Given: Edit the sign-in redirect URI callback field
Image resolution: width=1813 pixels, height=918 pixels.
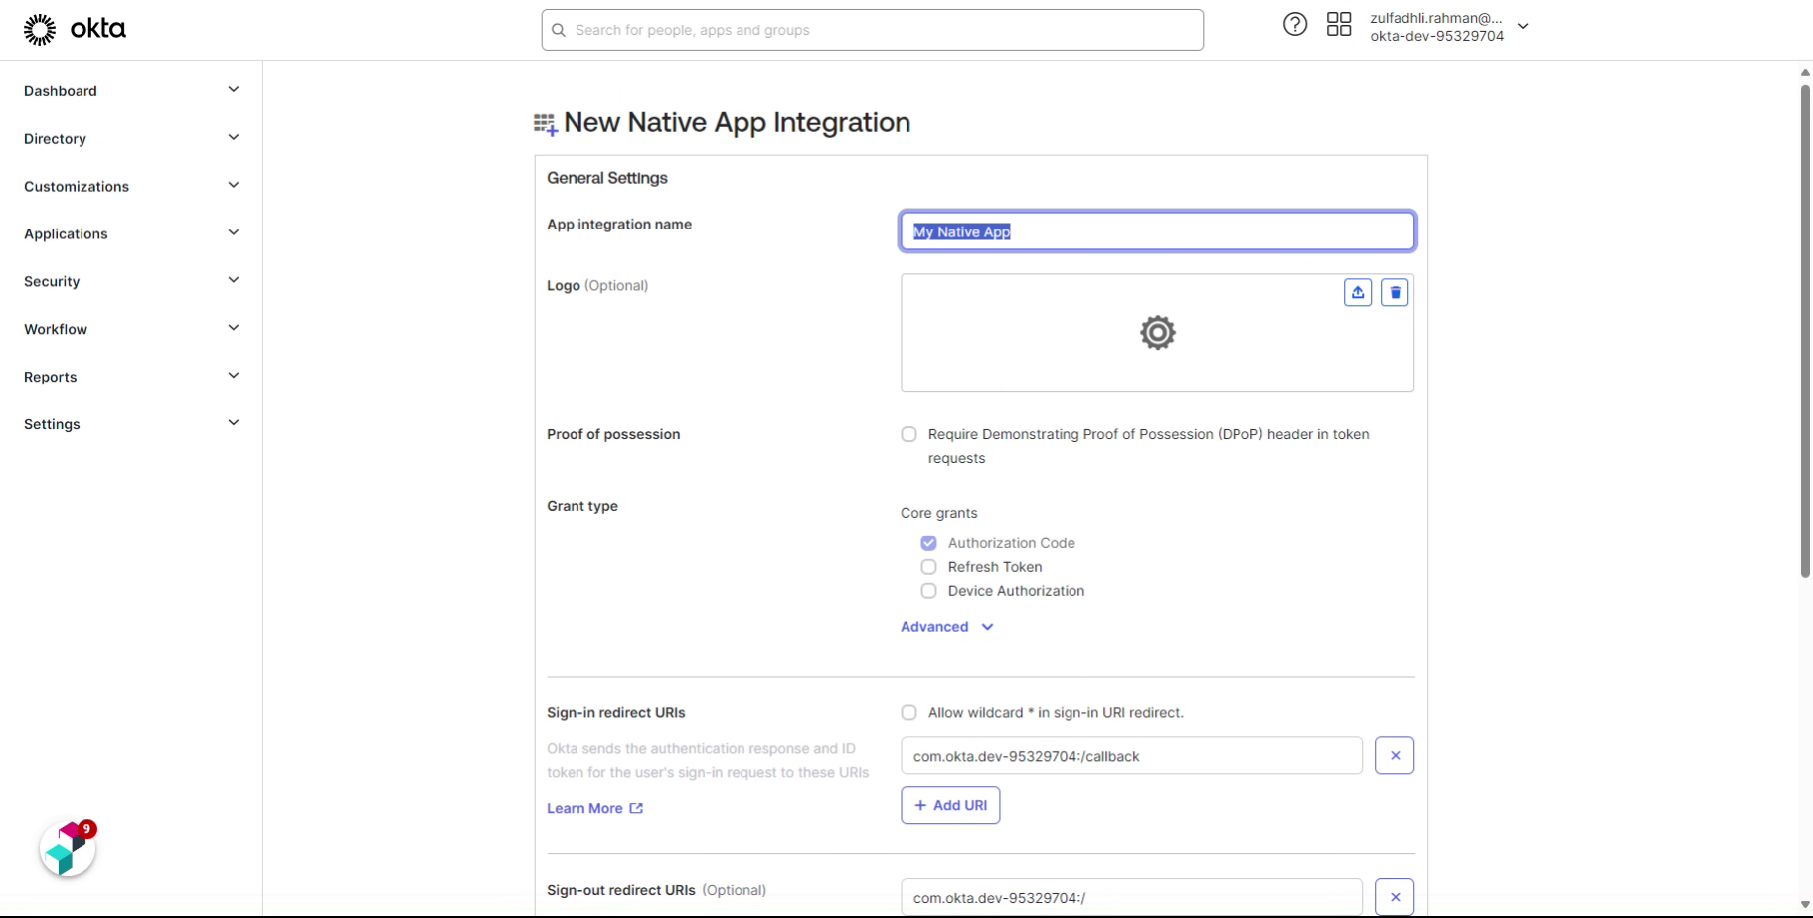Looking at the screenshot, I should coord(1131,756).
